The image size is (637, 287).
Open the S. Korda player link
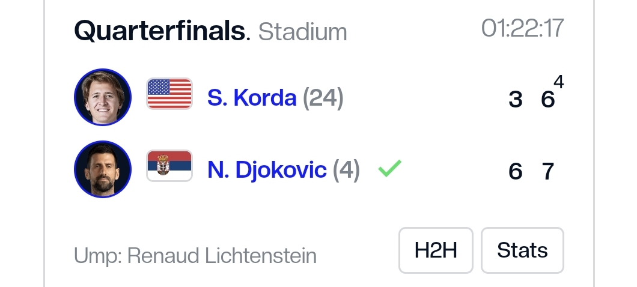[x=252, y=97]
